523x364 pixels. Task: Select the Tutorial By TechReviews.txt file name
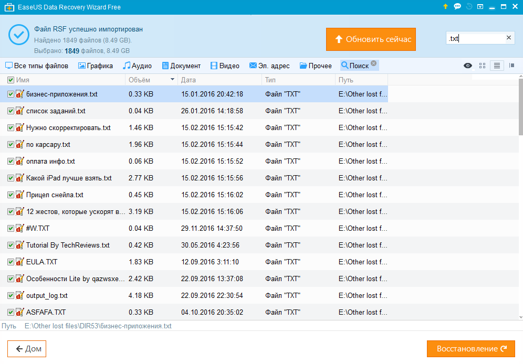[68, 245]
